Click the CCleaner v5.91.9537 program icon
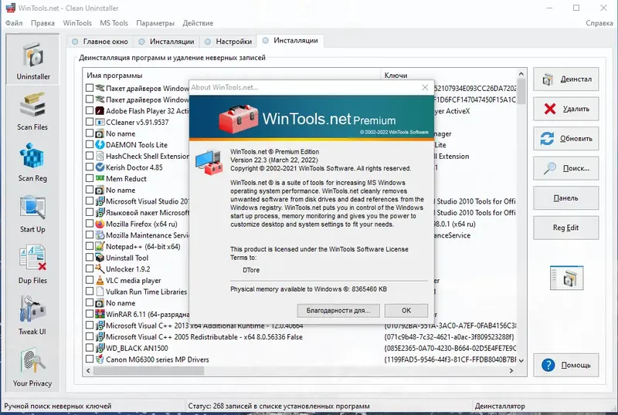The image size is (618, 415). click(x=100, y=122)
